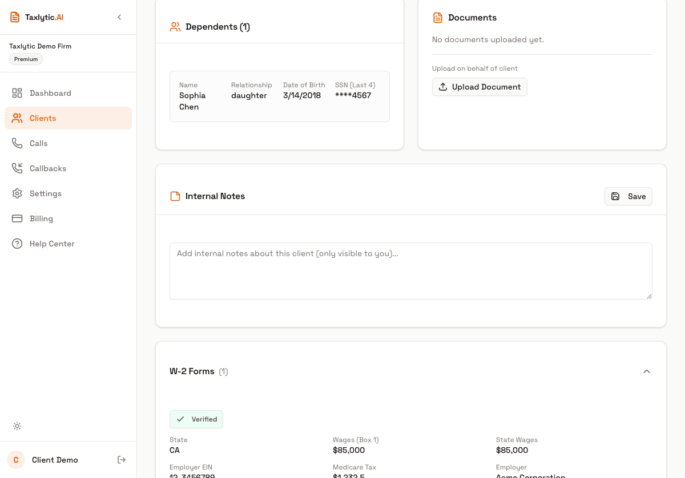The width and height of the screenshot is (685, 478).
Task: Click inside the internal notes text area
Action: point(410,270)
